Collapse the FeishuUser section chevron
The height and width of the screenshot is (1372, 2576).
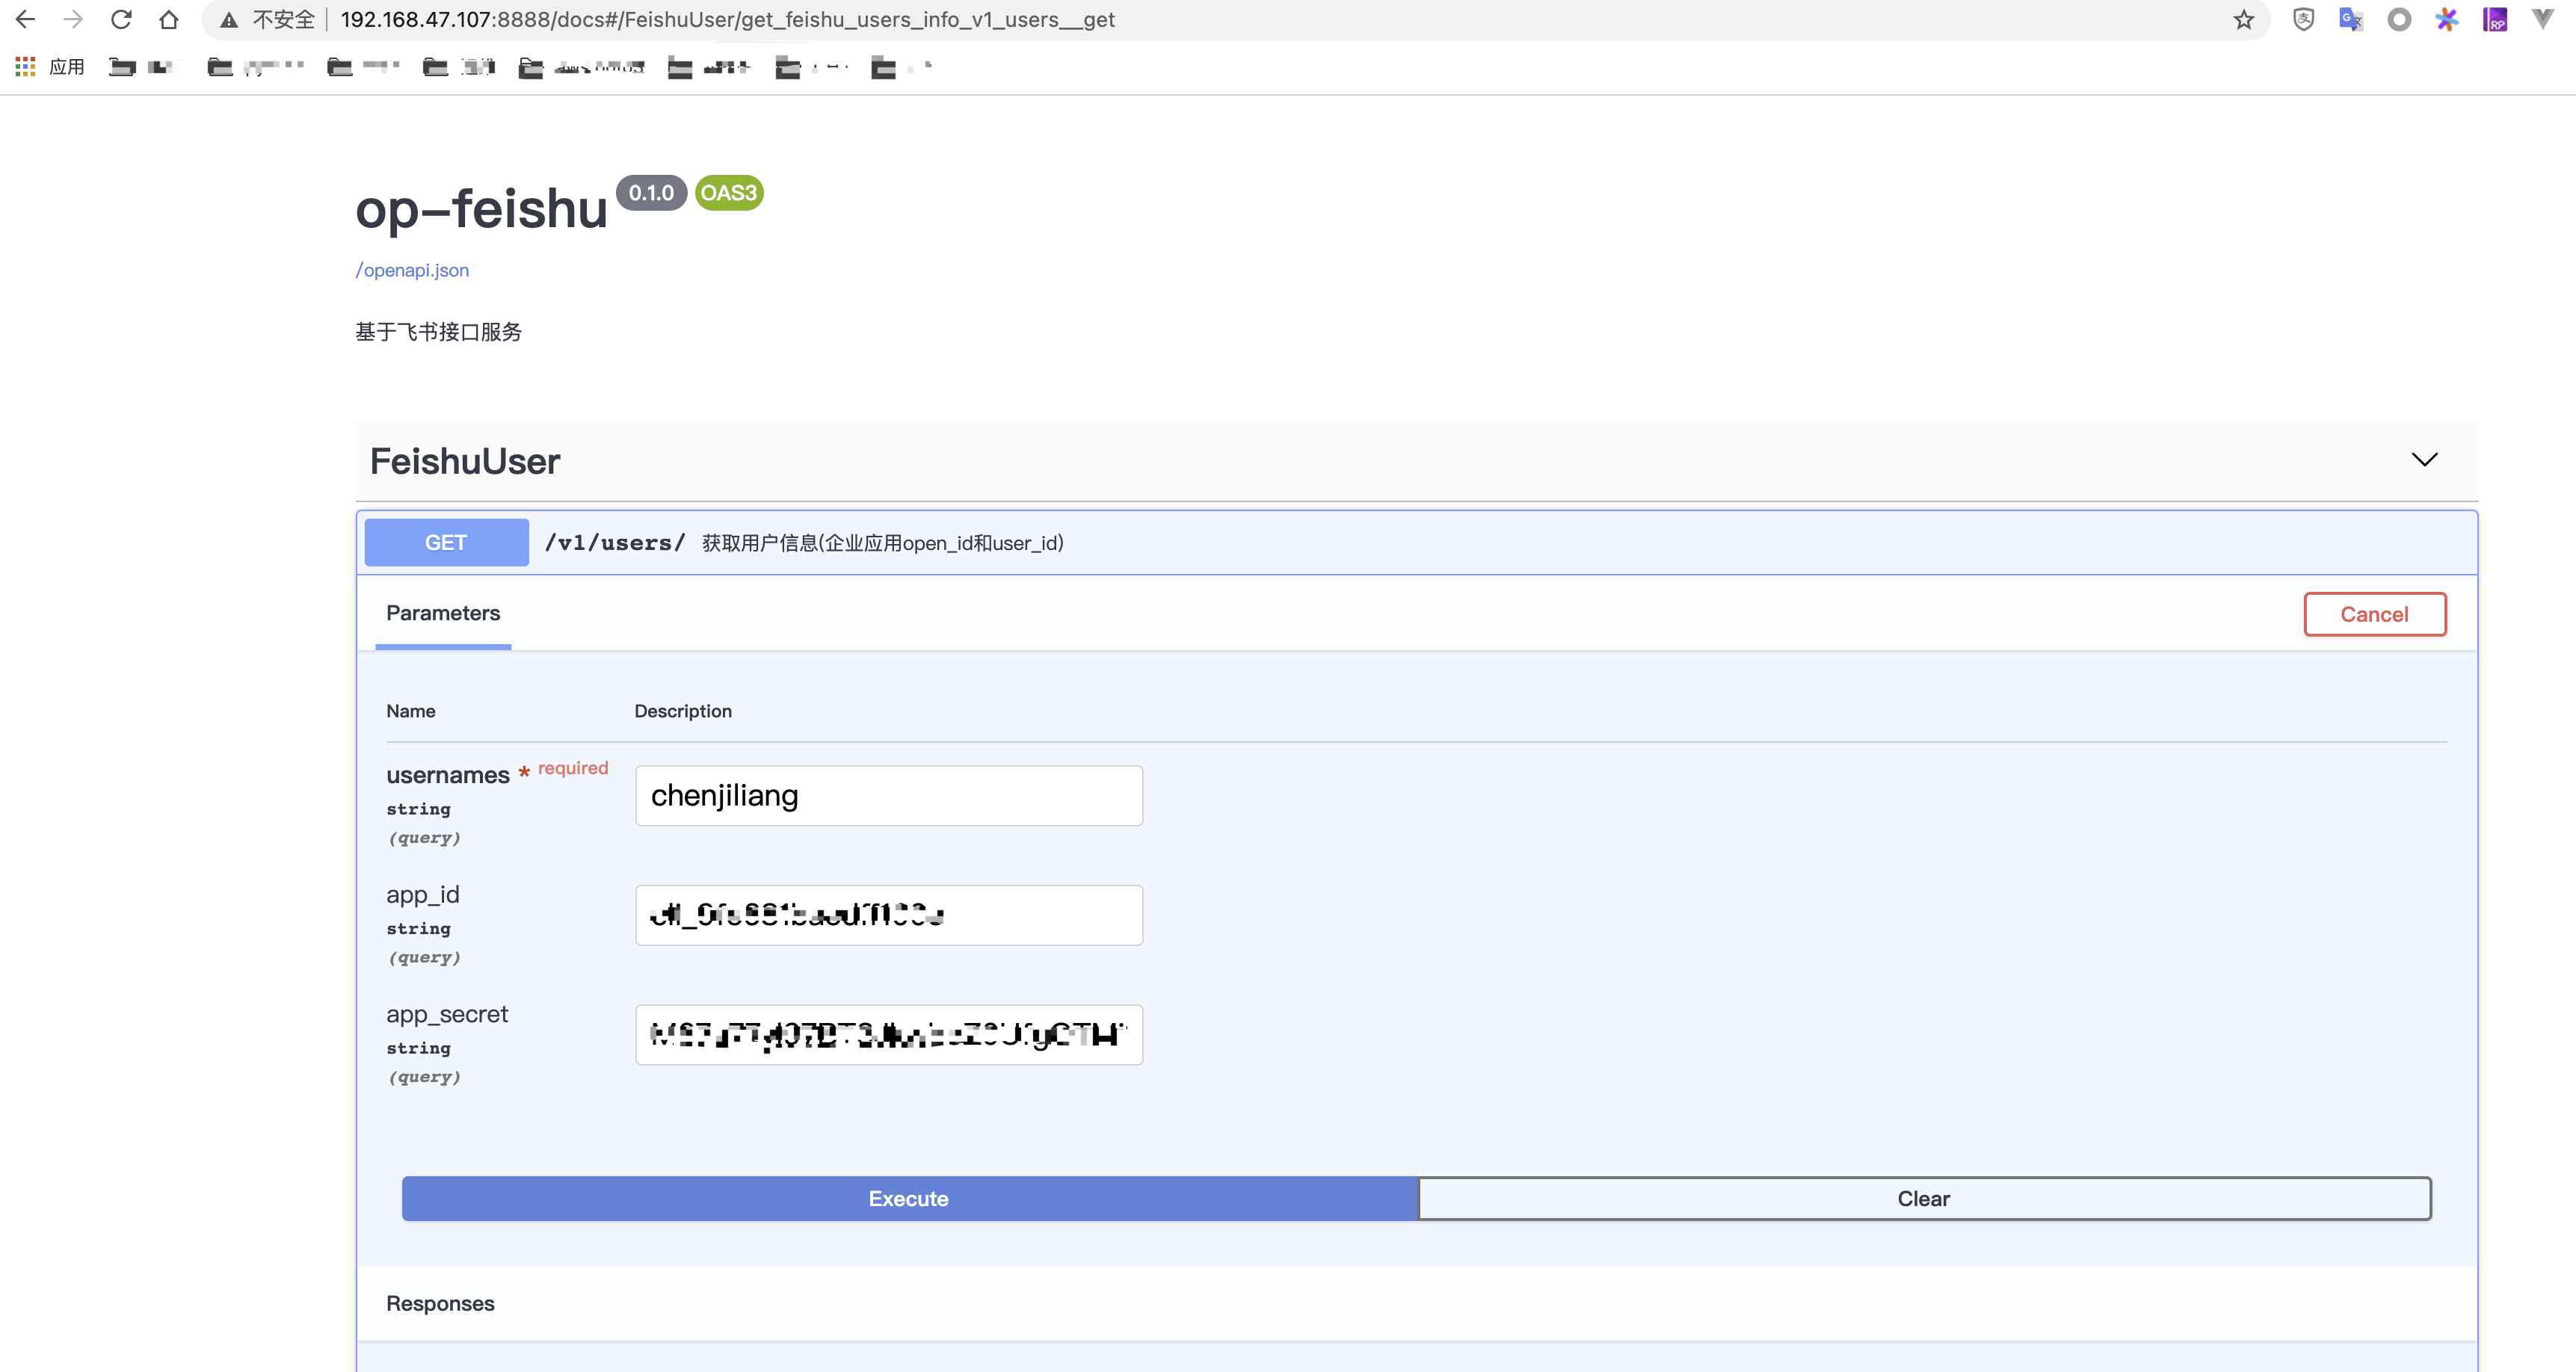coord(2424,460)
